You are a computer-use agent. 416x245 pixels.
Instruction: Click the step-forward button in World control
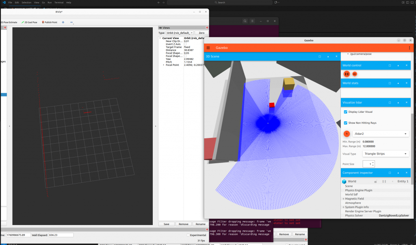[355, 74]
